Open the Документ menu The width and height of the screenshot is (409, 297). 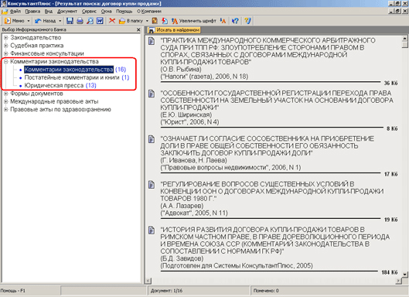coord(67,12)
